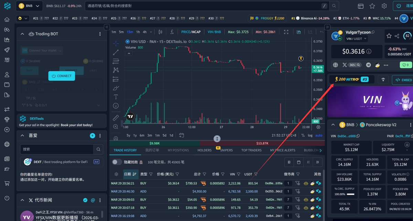
Task: Open the VIN / USDT pair dropdown
Action: [357, 39]
